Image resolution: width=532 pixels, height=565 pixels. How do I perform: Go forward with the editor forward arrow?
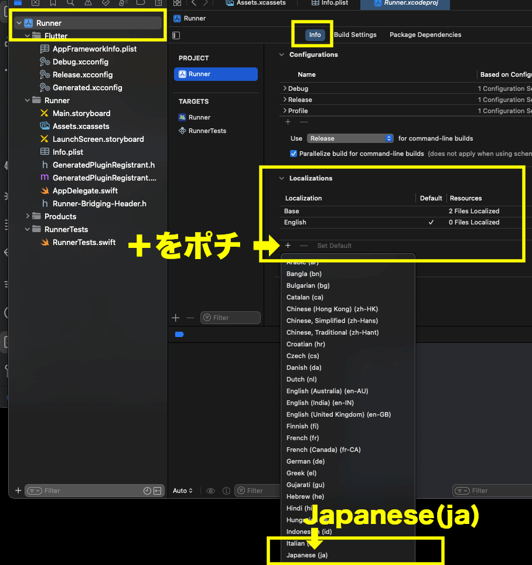[x=206, y=3]
